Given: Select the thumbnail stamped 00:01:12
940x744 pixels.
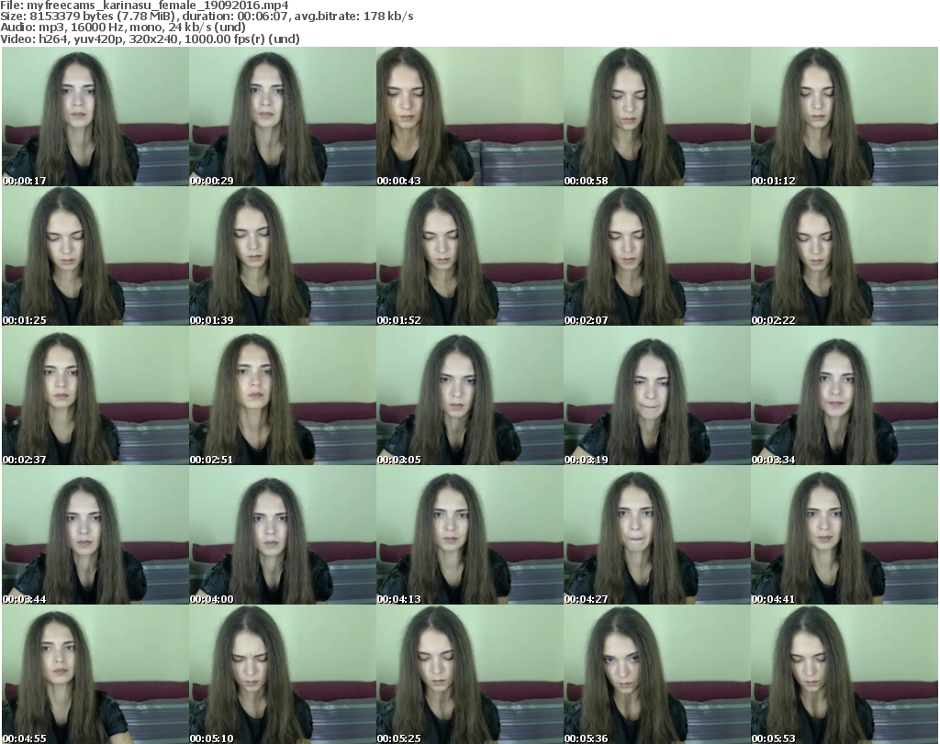Looking at the screenshot, I should [845, 117].
